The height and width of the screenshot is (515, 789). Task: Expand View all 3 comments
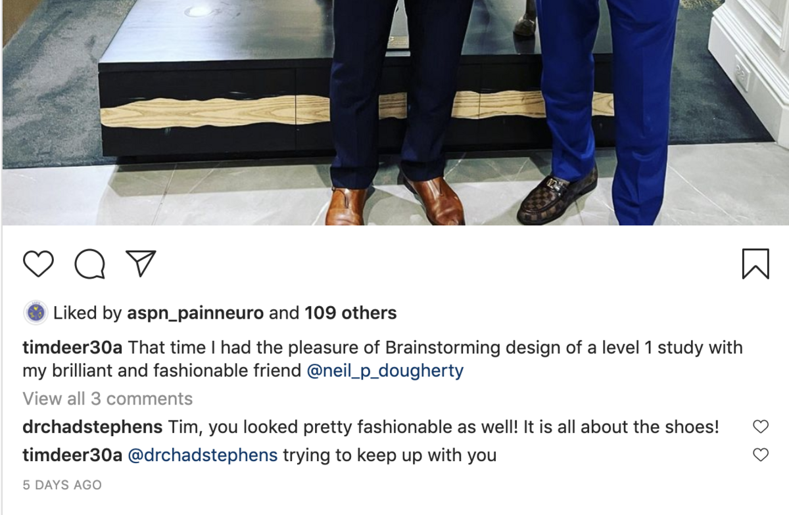pos(107,399)
